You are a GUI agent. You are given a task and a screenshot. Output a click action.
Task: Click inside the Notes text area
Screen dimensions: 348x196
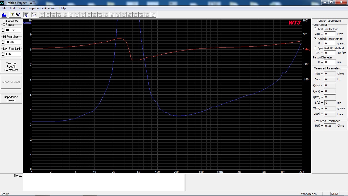coord(103,182)
